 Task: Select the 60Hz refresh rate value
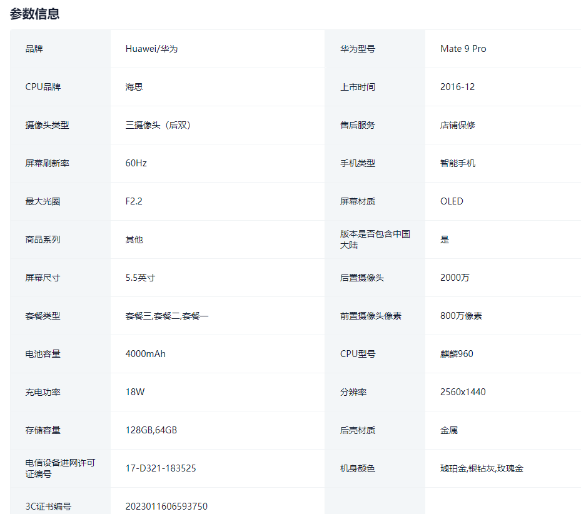click(x=136, y=163)
